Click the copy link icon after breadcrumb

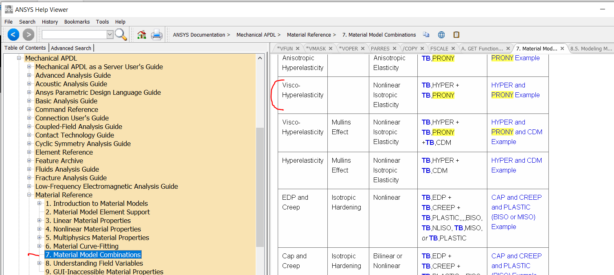[426, 35]
